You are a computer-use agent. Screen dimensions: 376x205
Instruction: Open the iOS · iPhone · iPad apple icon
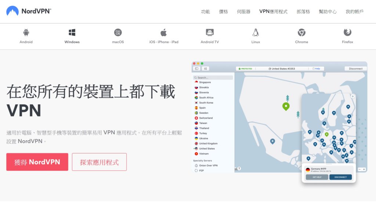(163, 32)
